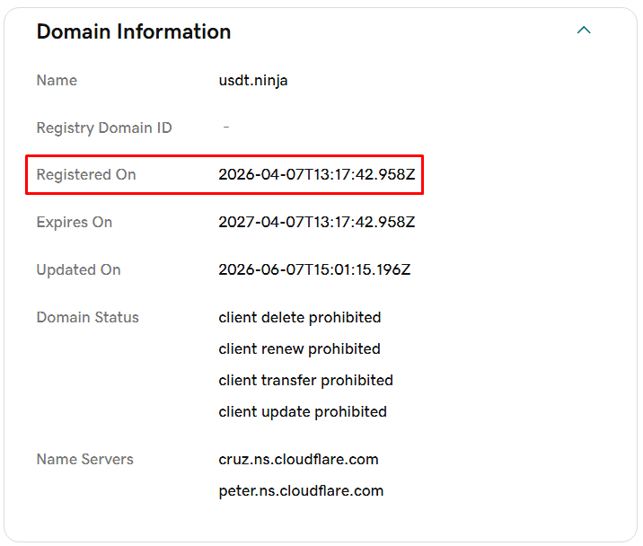Select the Registered On 2026-04-07 timestamp

point(317,174)
